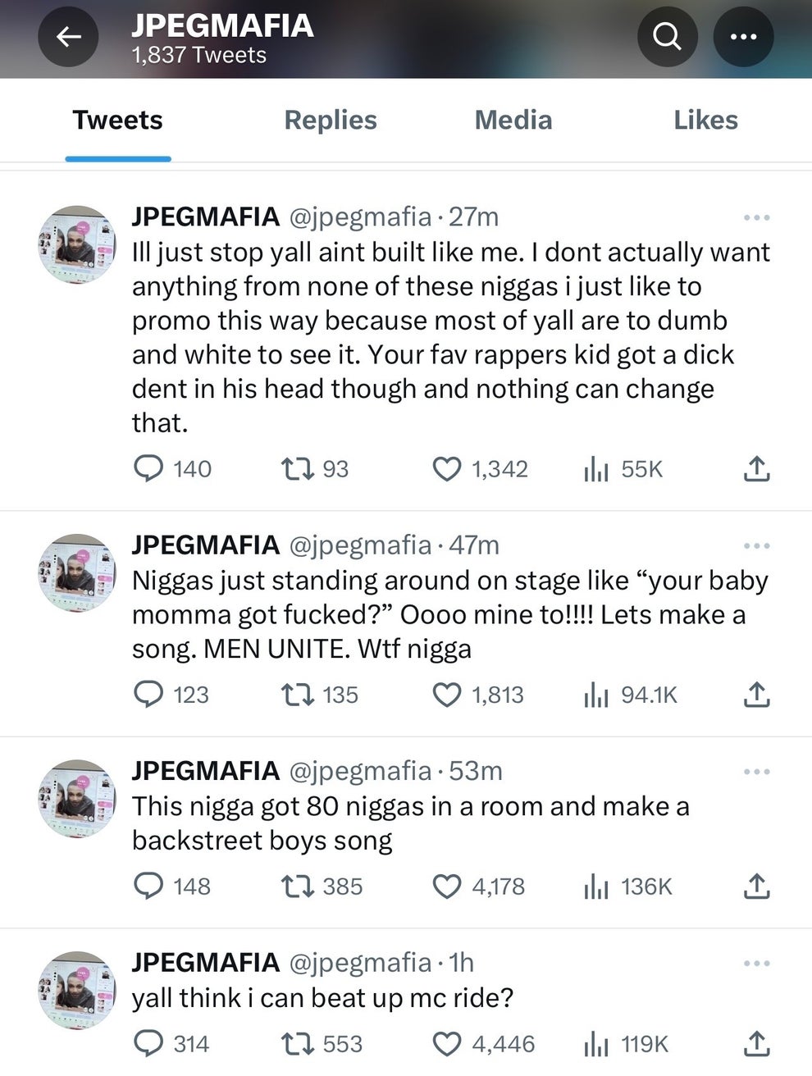View the 1,813 likes count
The width and height of the screenshot is (812, 1076).
[499, 694]
